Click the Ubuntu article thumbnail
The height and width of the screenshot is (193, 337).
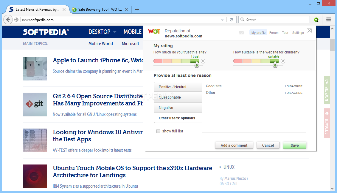pos(35,176)
